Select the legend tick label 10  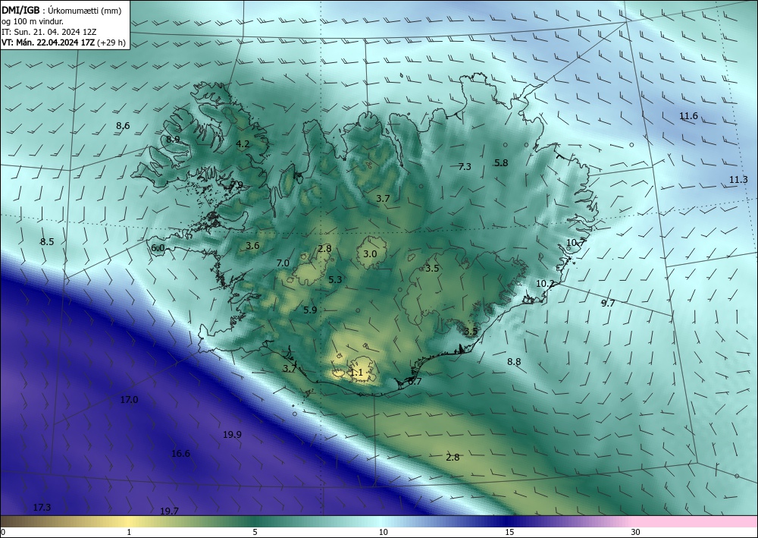pos(383,533)
